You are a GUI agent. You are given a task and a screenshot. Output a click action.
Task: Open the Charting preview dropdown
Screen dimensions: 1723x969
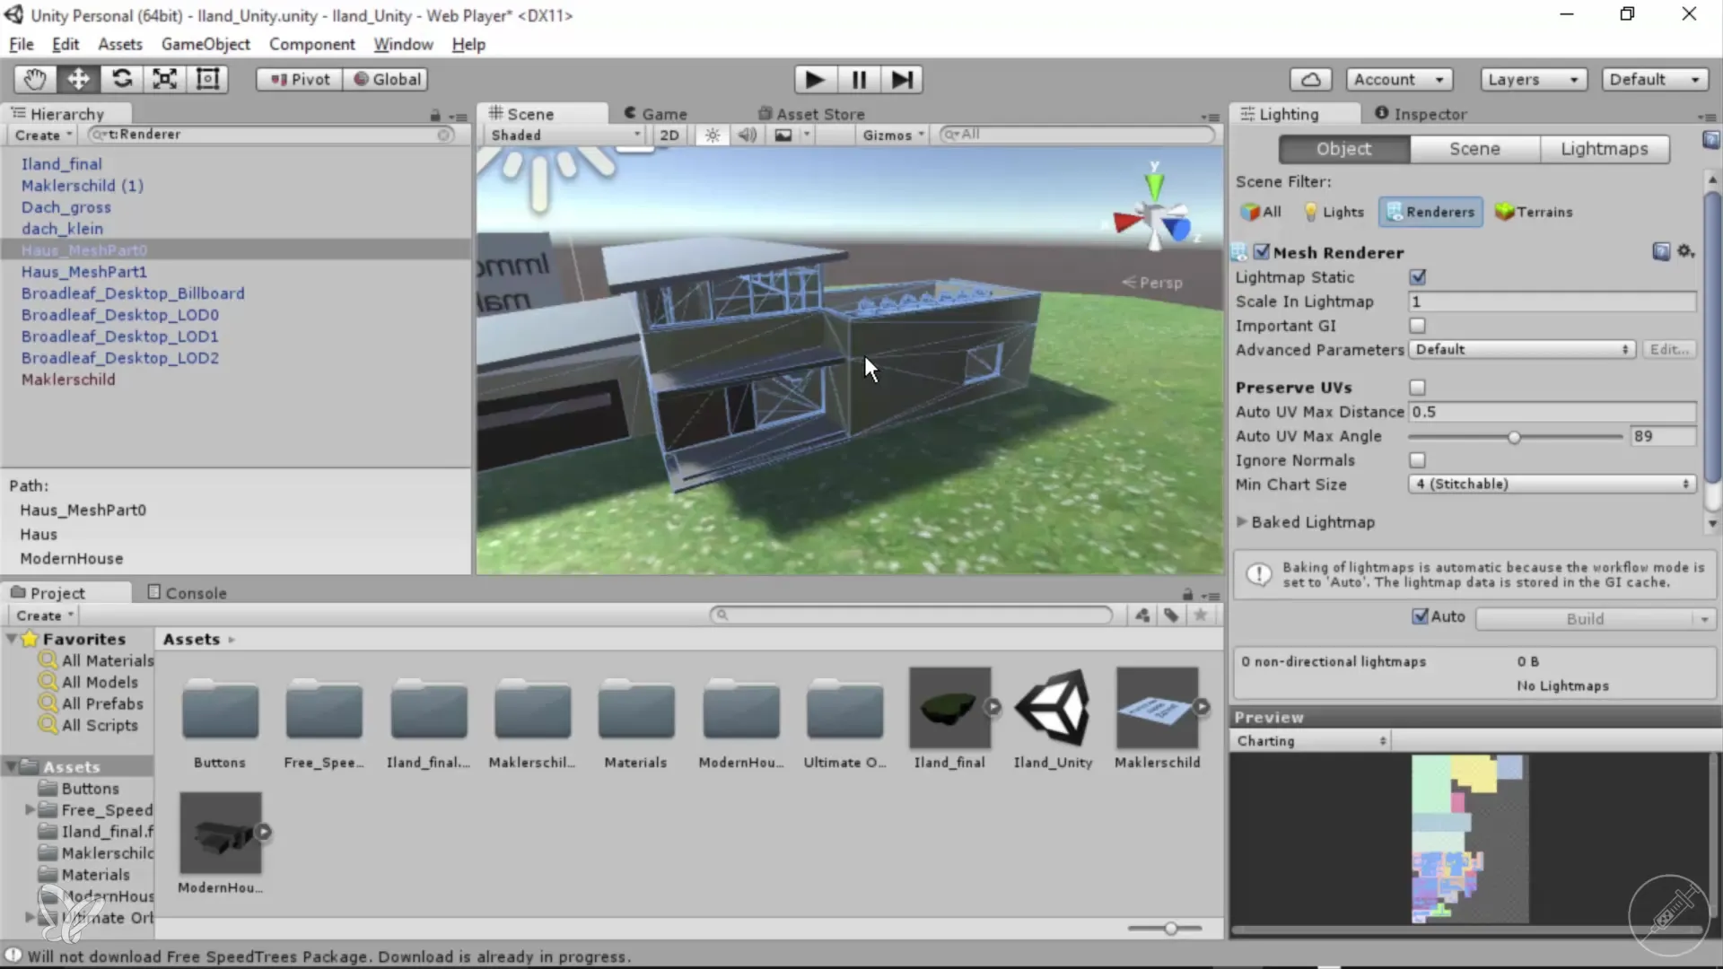coord(1311,741)
